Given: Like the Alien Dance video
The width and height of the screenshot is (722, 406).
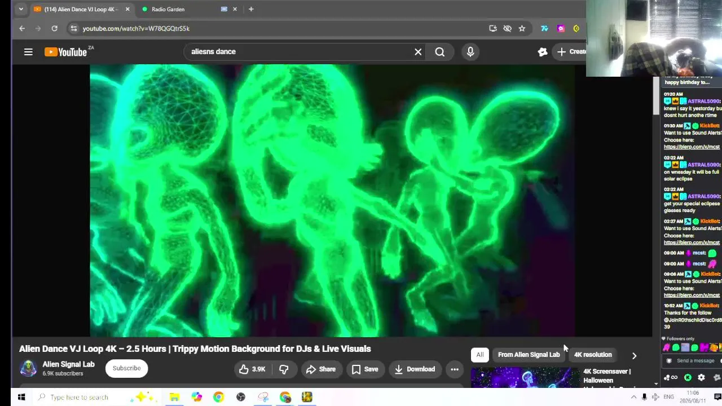Looking at the screenshot, I should pyautogui.click(x=252, y=369).
